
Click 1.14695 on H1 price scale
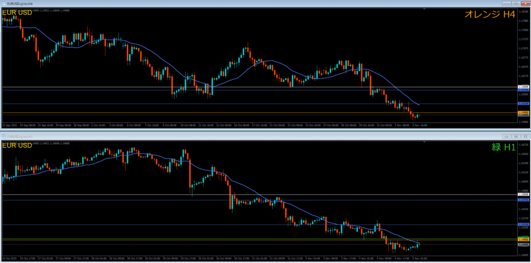[523, 255]
